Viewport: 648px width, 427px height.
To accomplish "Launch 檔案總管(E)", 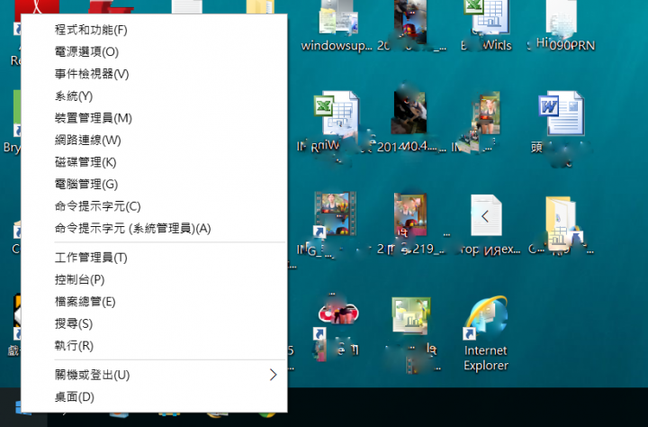I will (154, 301).
